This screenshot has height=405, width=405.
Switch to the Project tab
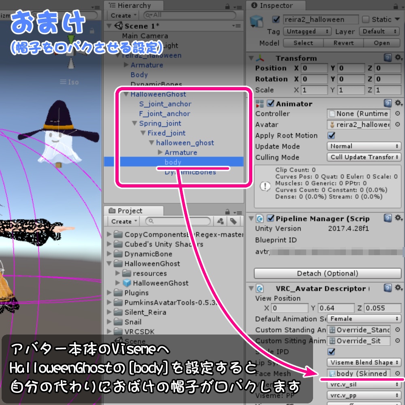(x=134, y=211)
